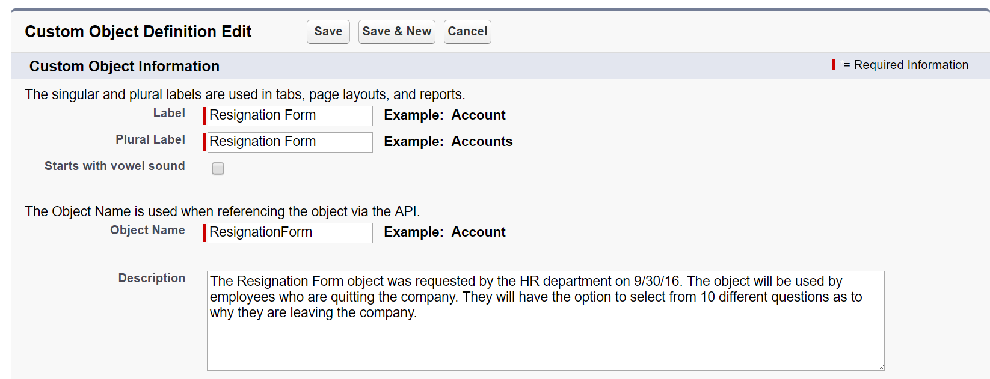This screenshot has width=990, height=379.
Task: Click the "Plural Label" field label
Action: click(150, 140)
